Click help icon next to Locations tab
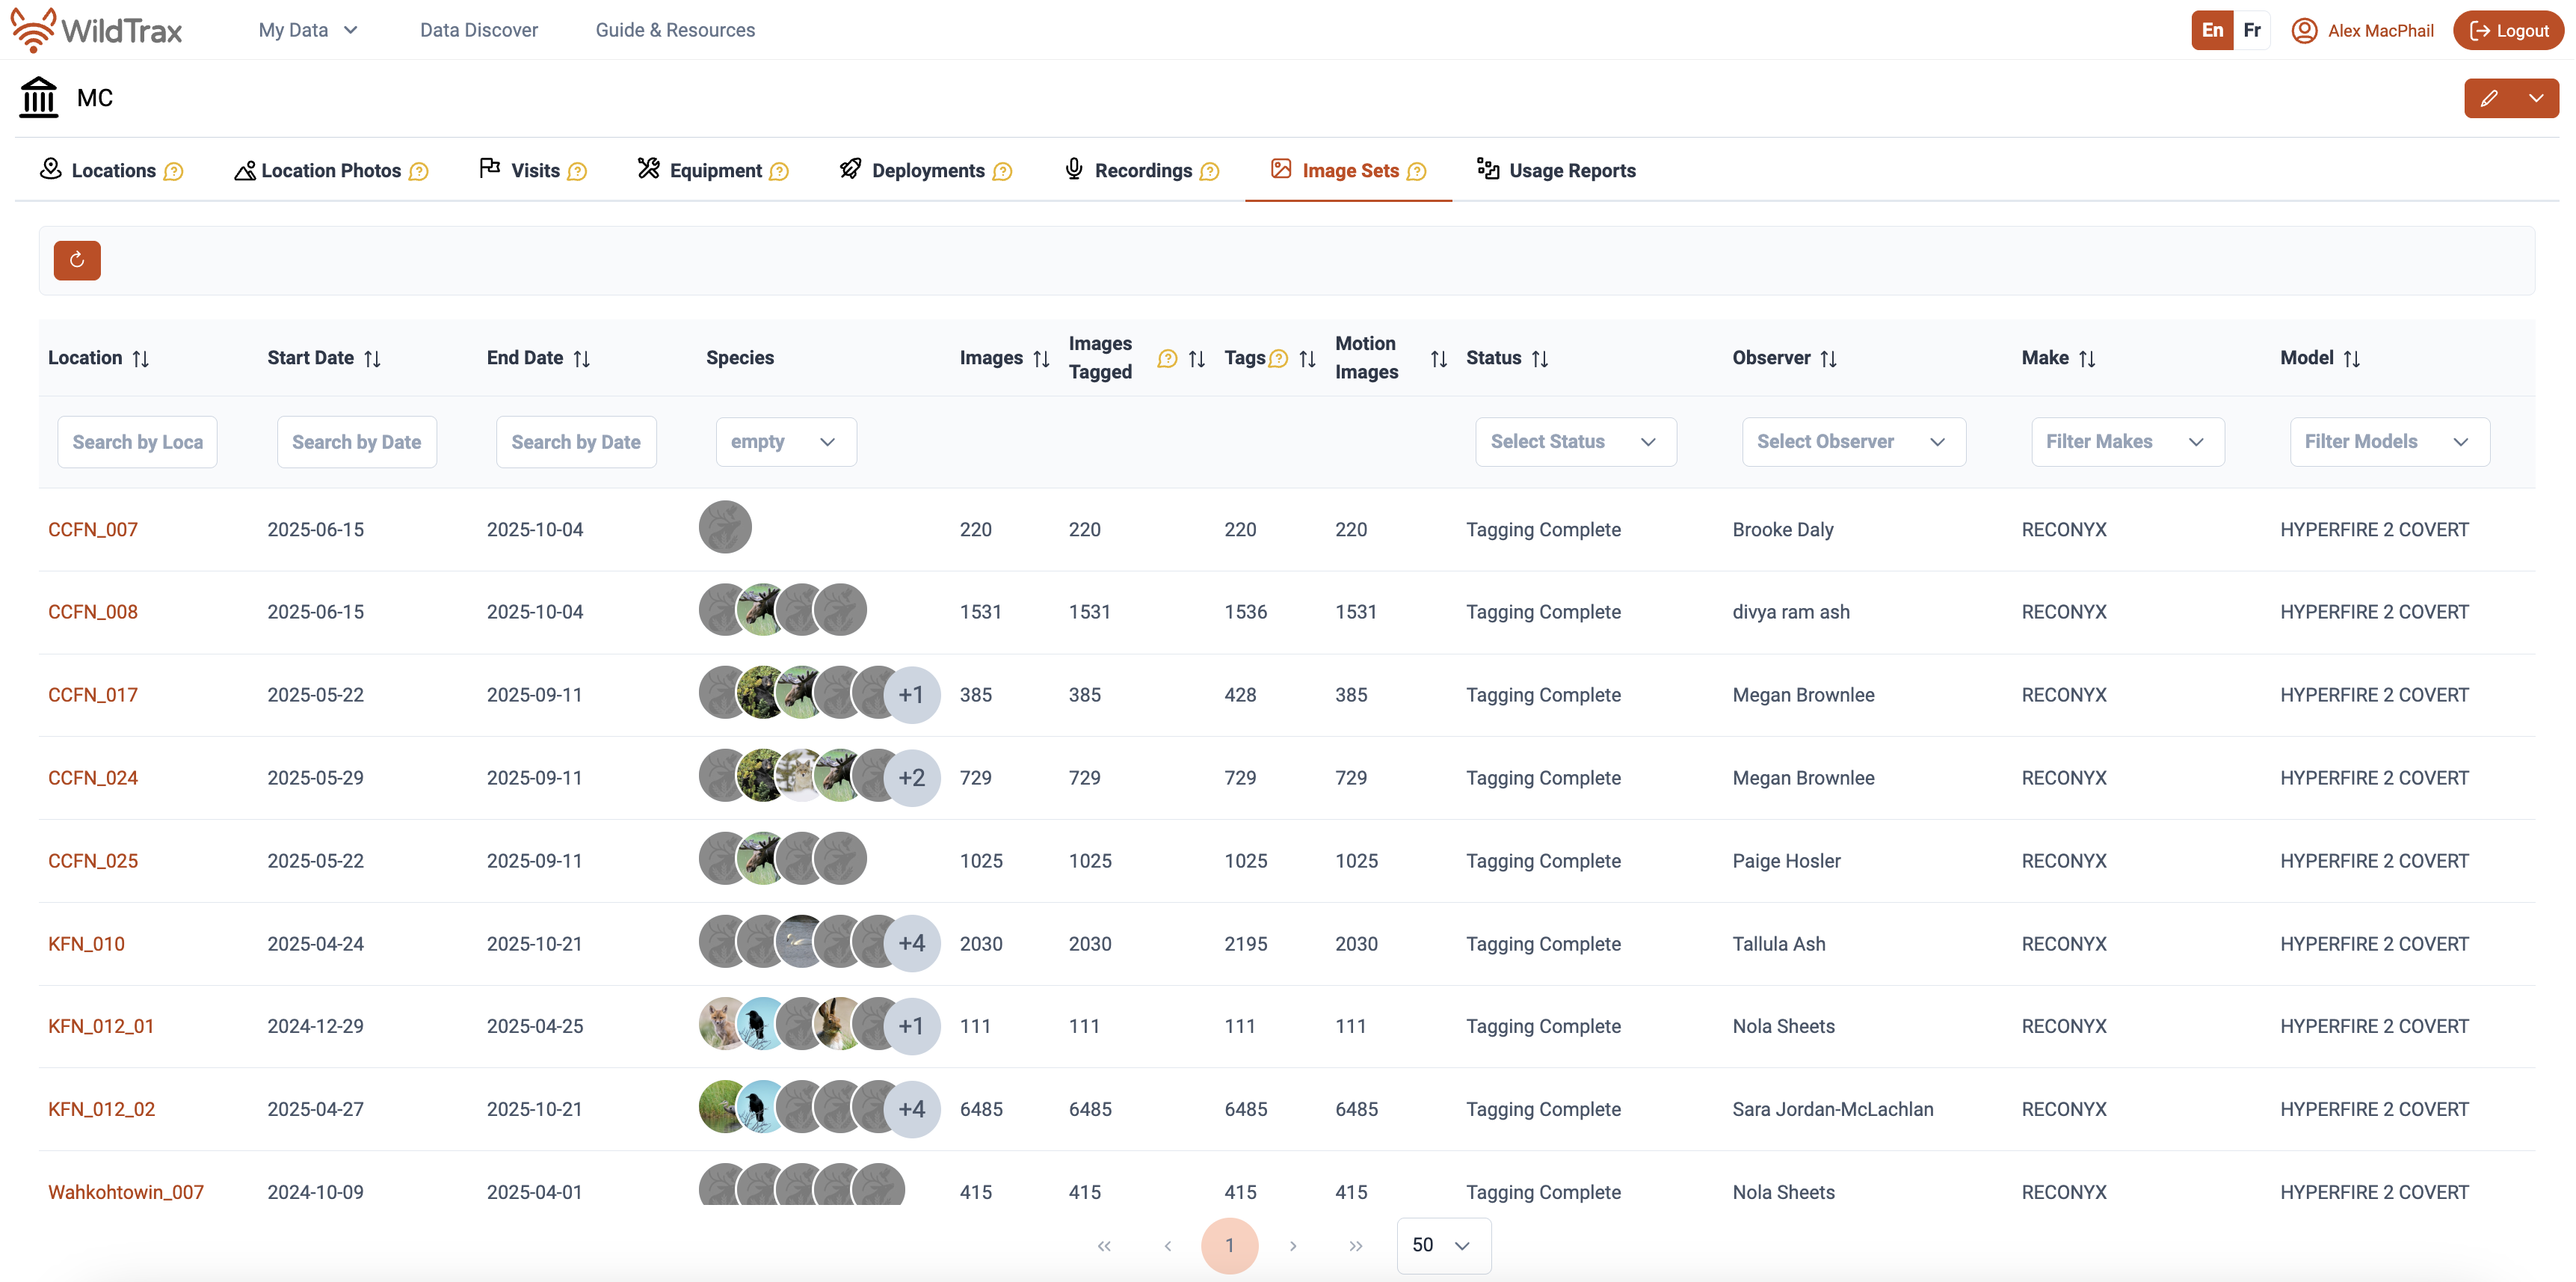 (174, 171)
